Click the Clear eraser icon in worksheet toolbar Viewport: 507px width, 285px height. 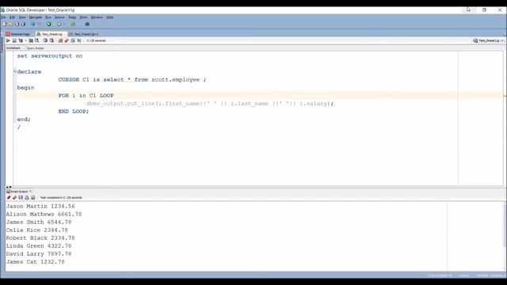(x=67, y=40)
